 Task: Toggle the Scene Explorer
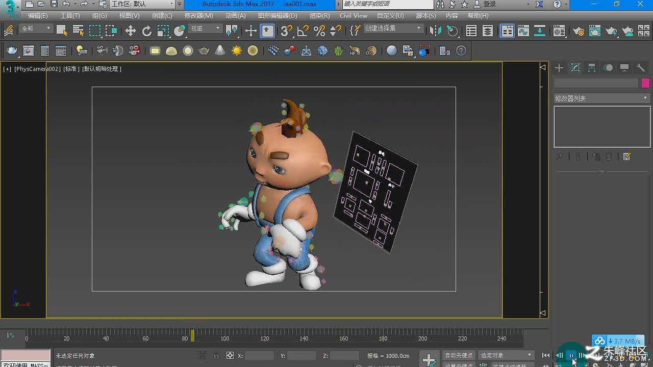[471, 31]
